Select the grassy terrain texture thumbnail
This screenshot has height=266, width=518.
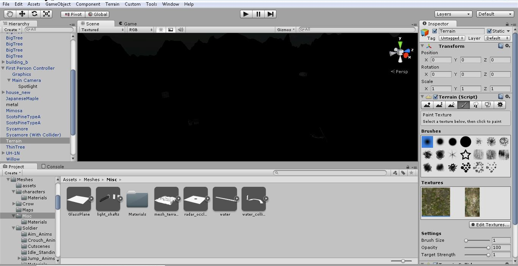click(x=435, y=202)
